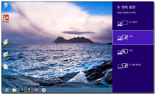The image size is (155, 94).
Task: Choose the highlighted 복제 duplicate option
Action: [x=133, y=38]
